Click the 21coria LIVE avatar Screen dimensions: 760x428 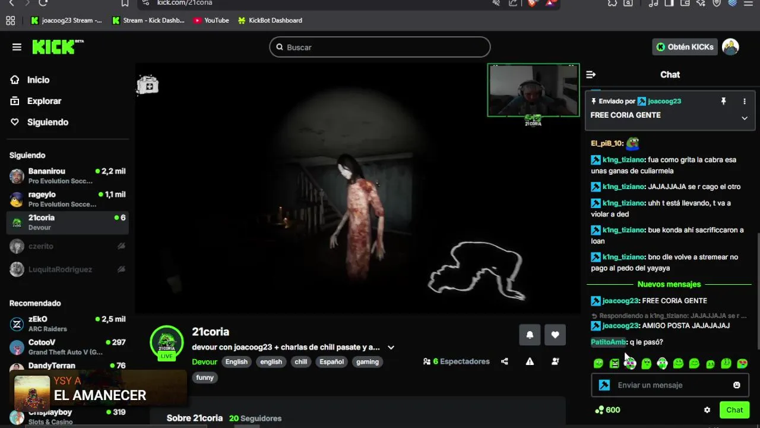pyautogui.click(x=167, y=343)
